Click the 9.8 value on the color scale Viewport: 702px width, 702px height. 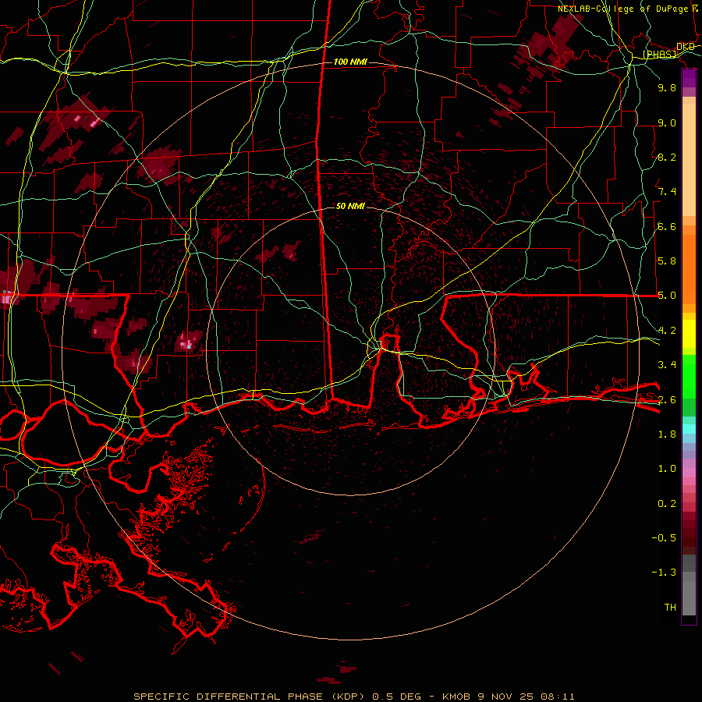(x=667, y=87)
